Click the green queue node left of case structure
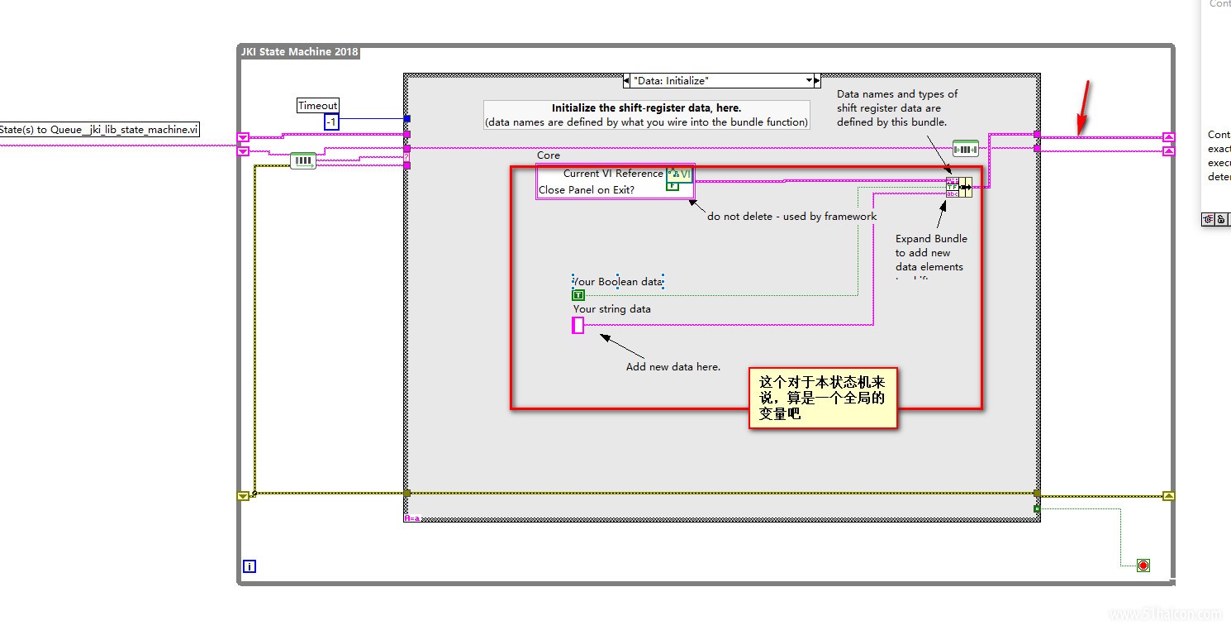 pos(302,160)
